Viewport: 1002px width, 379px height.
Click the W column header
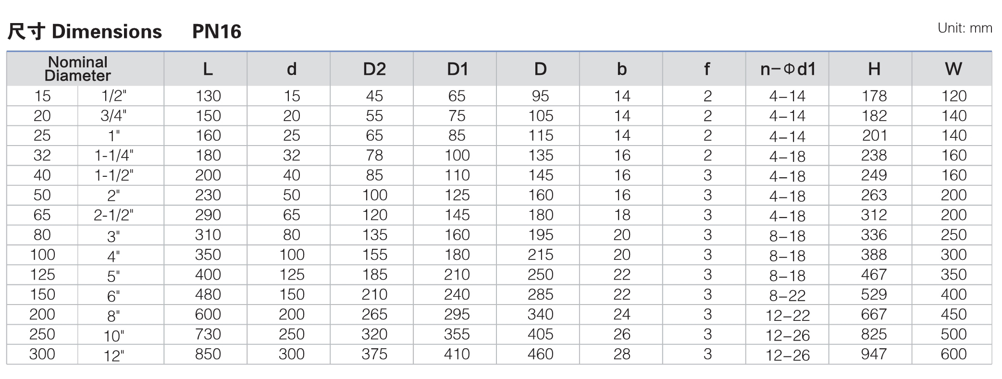coord(952,69)
